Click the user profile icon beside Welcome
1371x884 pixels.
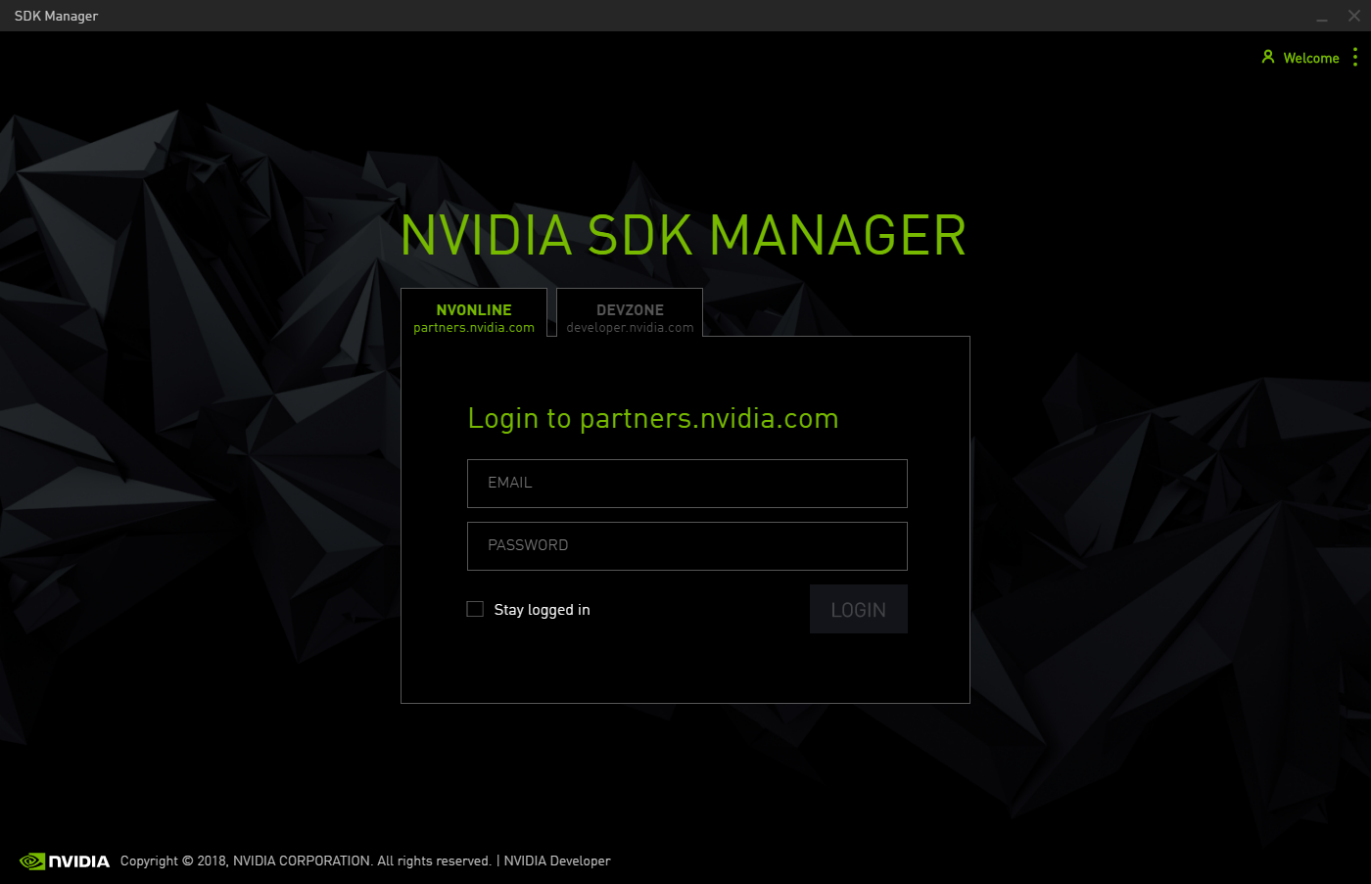1268,58
